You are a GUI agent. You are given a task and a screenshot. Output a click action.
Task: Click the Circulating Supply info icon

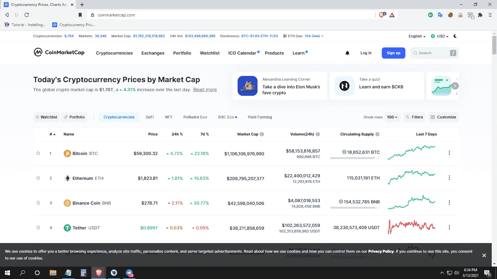tap(377, 134)
